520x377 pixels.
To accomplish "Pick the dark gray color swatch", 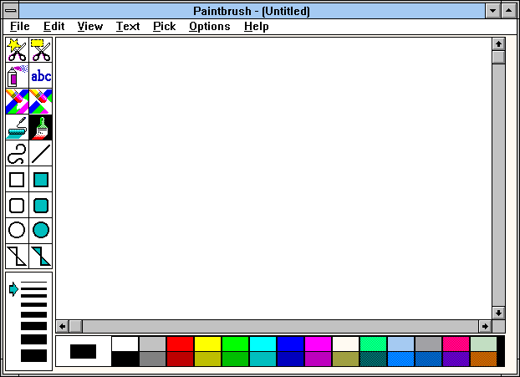I will pos(152,359).
